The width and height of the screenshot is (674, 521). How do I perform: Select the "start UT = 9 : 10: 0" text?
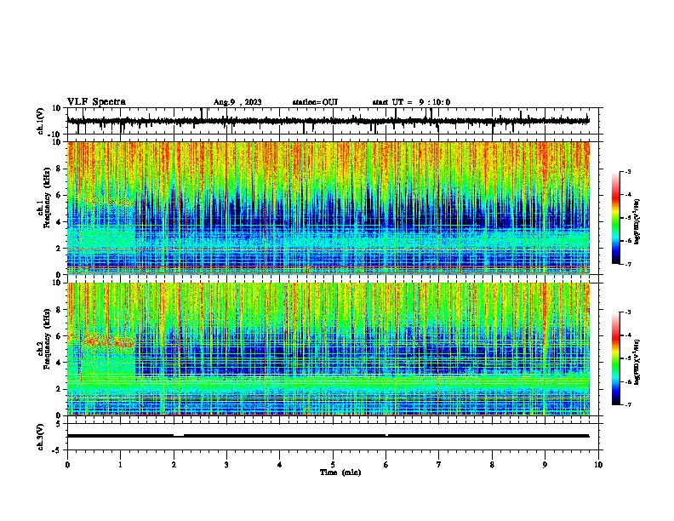[411, 102]
